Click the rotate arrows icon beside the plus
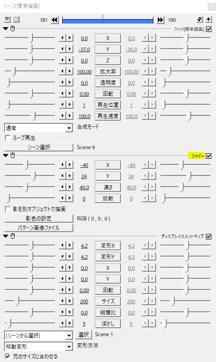The width and height of the screenshot is (216, 362). (x=200, y=19)
